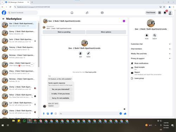Screen dimensions: 176x132
Task: Expand Media, files and links section
Action: click(151, 54)
